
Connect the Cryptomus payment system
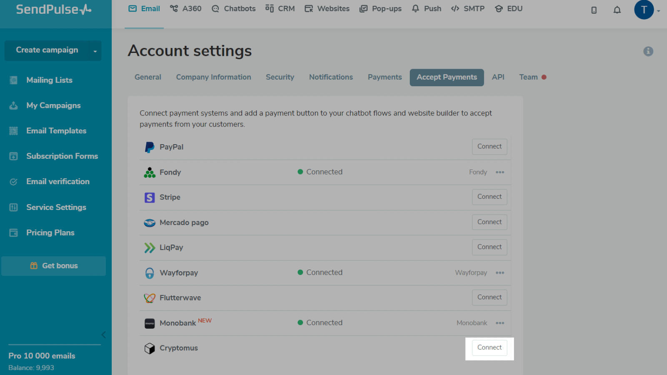[x=489, y=347]
